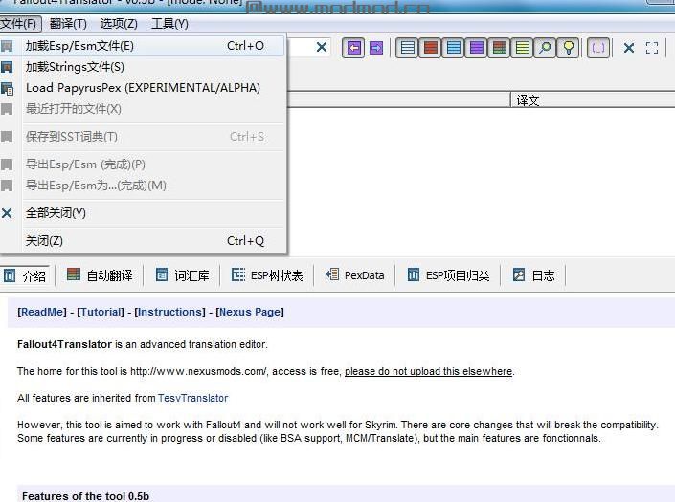
Task: Click the search input field
Action: tap(300, 47)
